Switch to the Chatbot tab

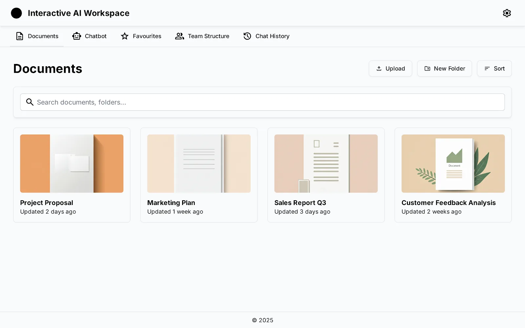[x=89, y=36]
